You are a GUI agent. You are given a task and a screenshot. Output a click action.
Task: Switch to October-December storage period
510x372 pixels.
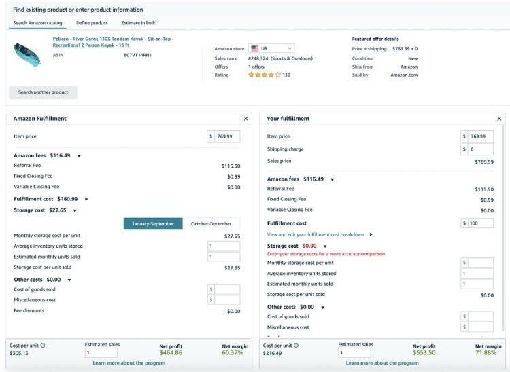tap(211, 224)
